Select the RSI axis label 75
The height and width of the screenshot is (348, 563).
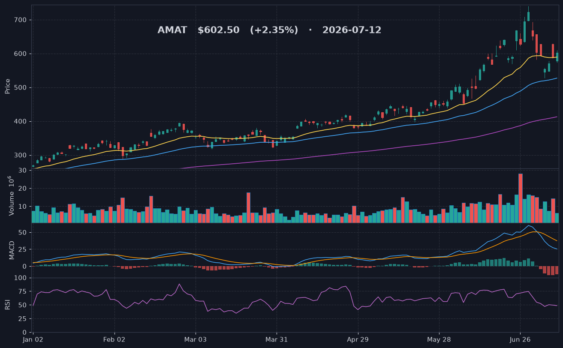(23, 292)
